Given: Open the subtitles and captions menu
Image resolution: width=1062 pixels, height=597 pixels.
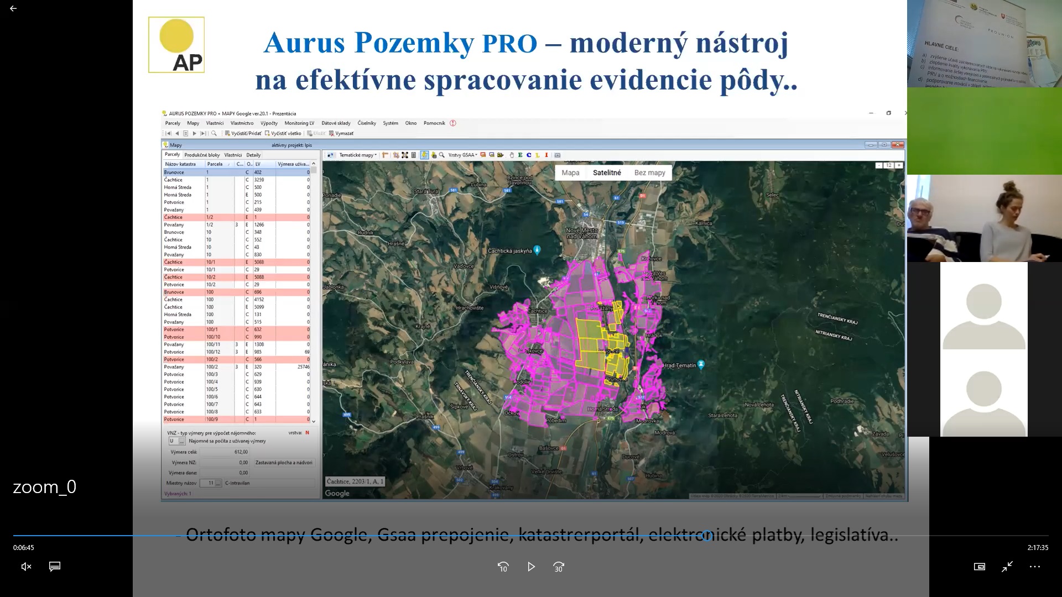Looking at the screenshot, I should click(55, 567).
